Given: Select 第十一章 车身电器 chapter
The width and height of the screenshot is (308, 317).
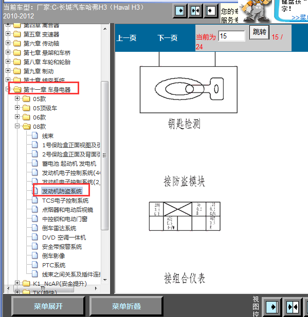Looking at the screenshot, I should point(47,90).
